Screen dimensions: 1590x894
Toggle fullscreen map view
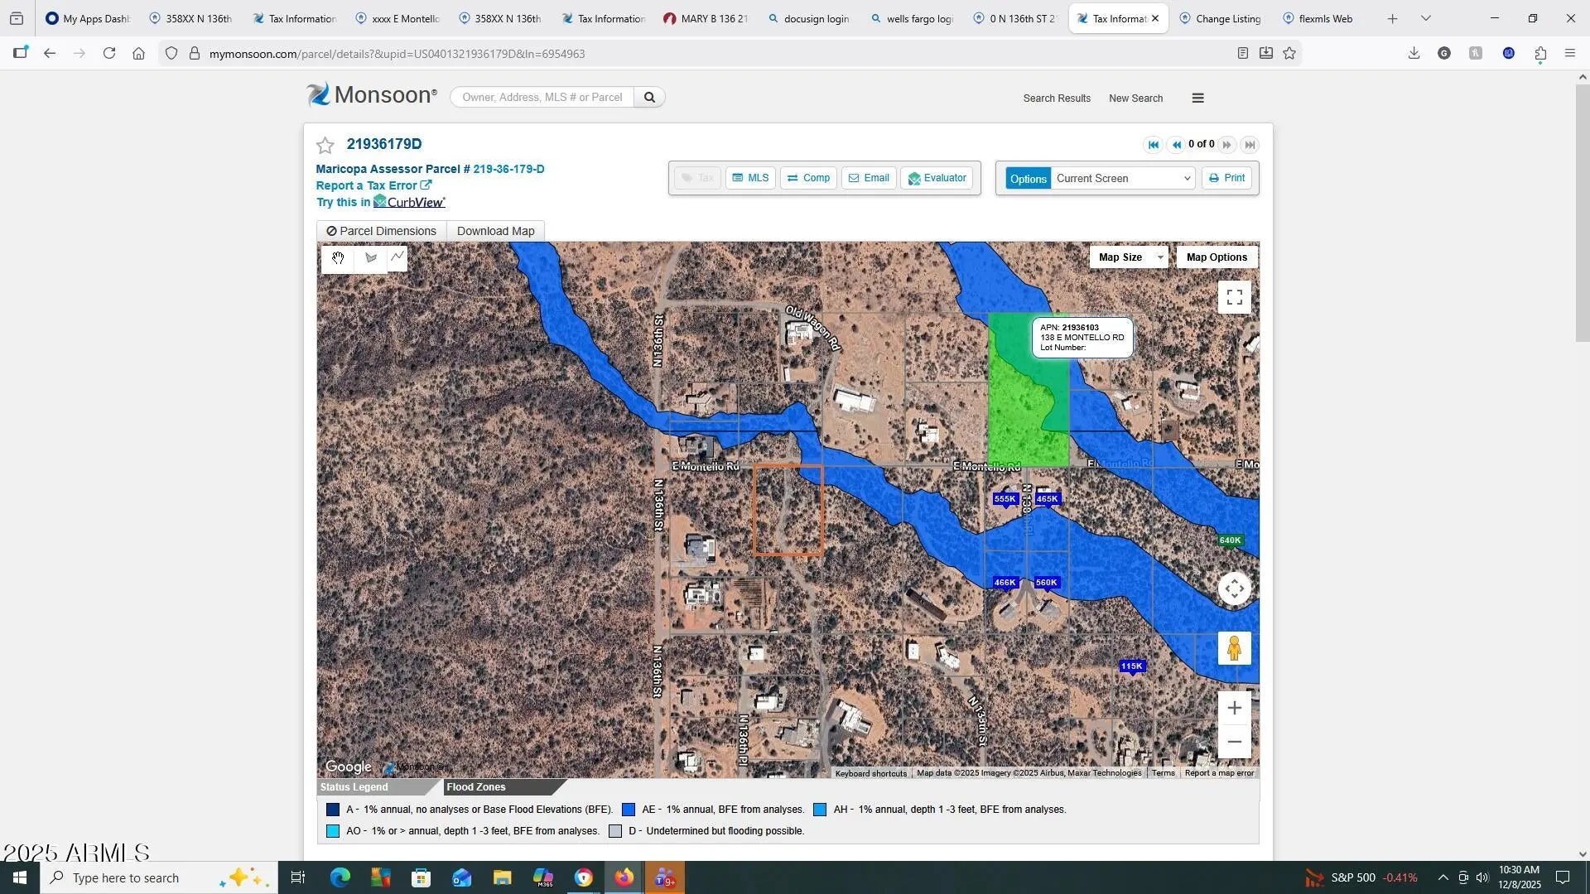[x=1234, y=297]
